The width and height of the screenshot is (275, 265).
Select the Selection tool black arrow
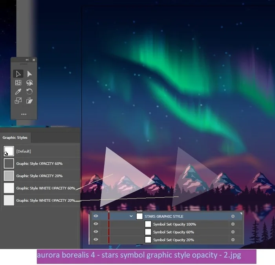point(18,74)
